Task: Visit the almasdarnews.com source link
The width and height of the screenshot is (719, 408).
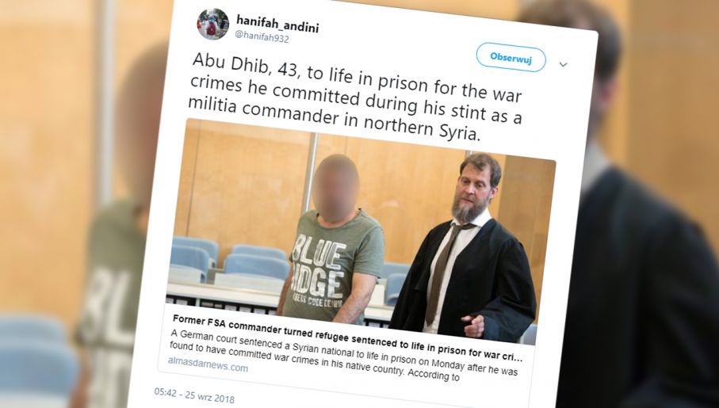Action: (x=208, y=364)
